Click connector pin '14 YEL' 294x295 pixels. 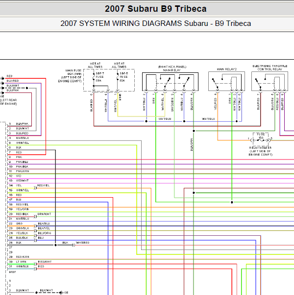pyautogui.click(x=15, y=185)
